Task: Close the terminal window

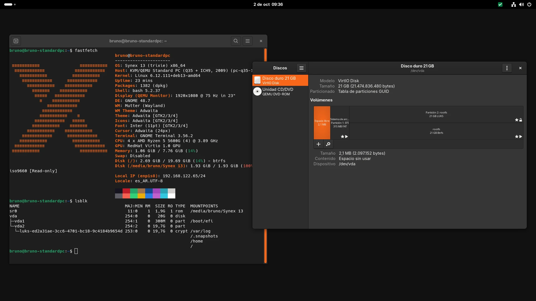Action: [261, 41]
